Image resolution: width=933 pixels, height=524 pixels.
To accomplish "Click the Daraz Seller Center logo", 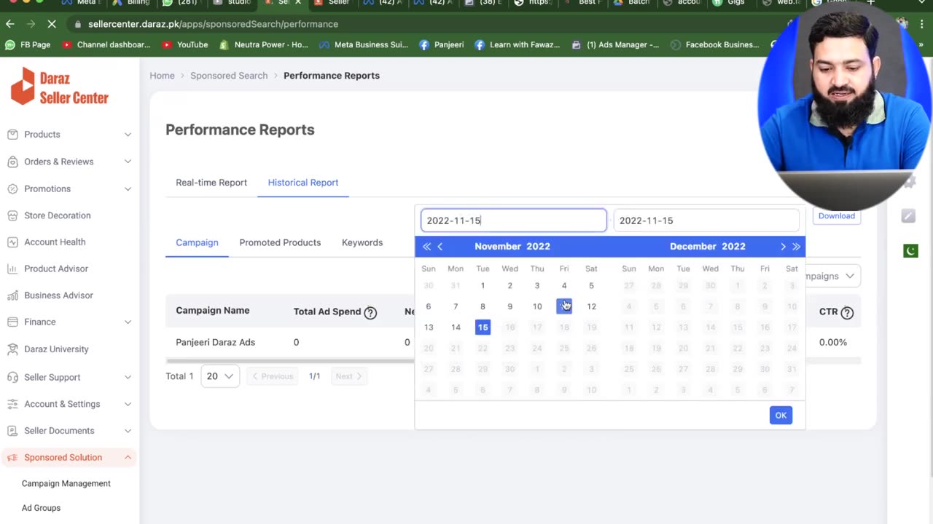I will tap(59, 87).
